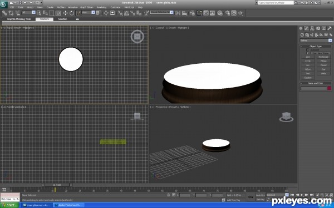This screenshot has width=334, height=208.
Task: Open the Customize menu
Action: point(115,7)
